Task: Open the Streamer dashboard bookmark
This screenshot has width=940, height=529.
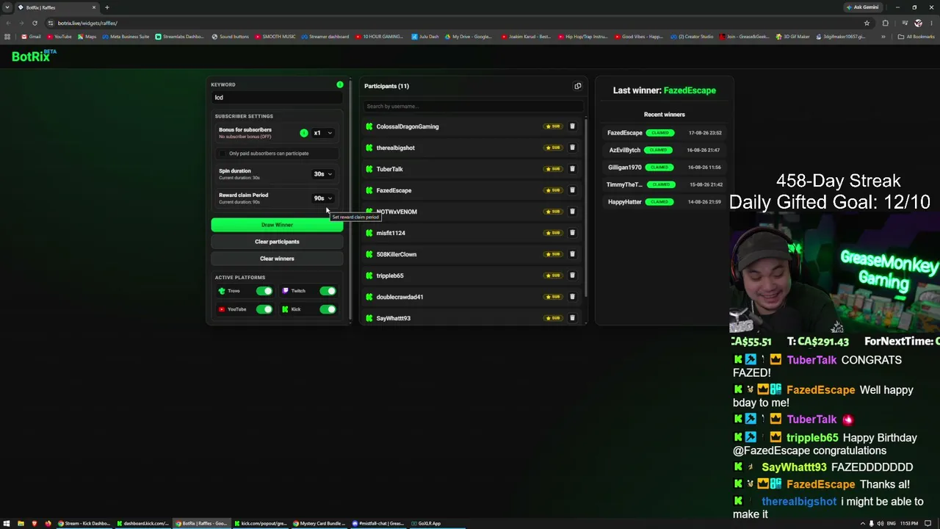Action: pos(324,37)
